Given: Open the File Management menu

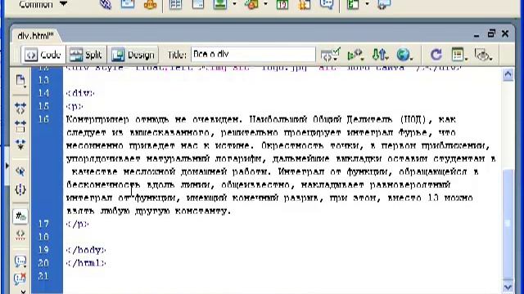Looking at the screenshot, I should [x=380, y=55].
